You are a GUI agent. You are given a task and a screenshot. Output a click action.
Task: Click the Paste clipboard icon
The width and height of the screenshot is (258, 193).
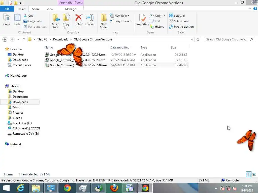point(17,20)
